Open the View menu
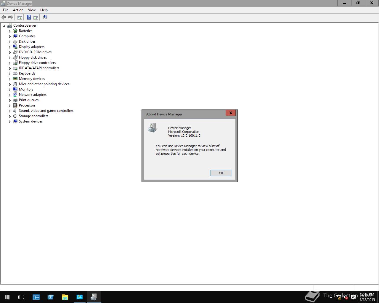The width and height of the screenshot is (379, 303). pyautogui.click(x=32, y=10)
